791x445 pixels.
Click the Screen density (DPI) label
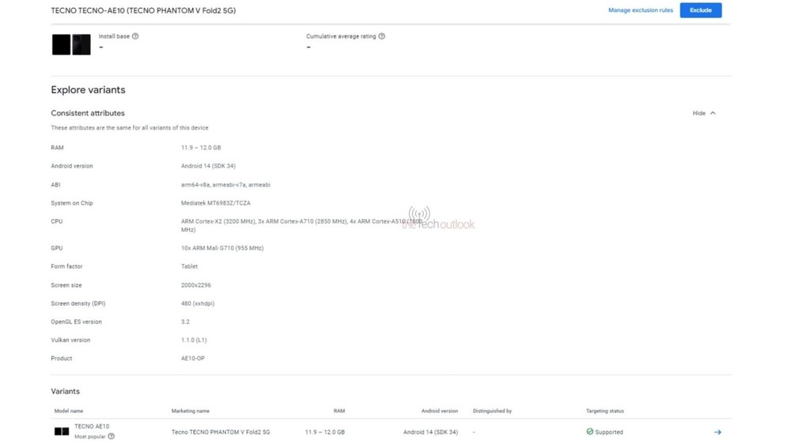point(78,304)
